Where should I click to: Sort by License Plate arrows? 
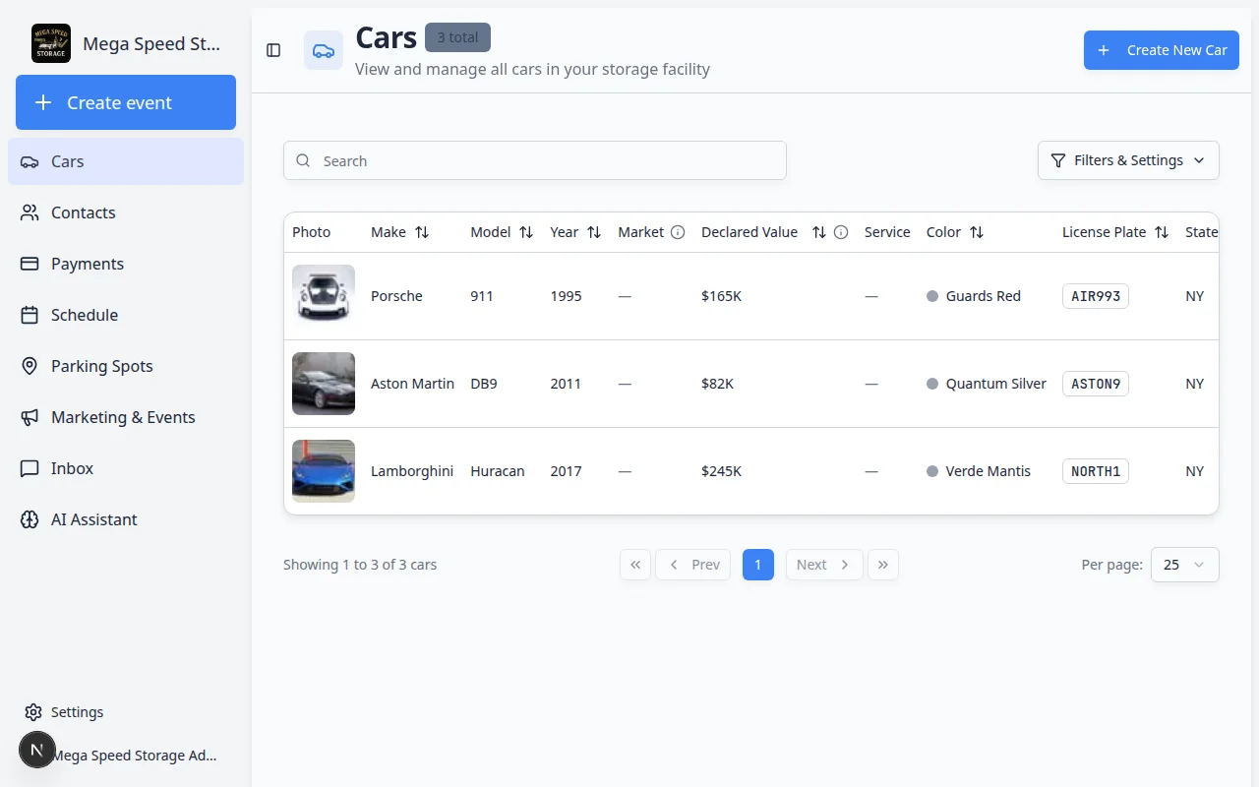tap(1162, 232)
